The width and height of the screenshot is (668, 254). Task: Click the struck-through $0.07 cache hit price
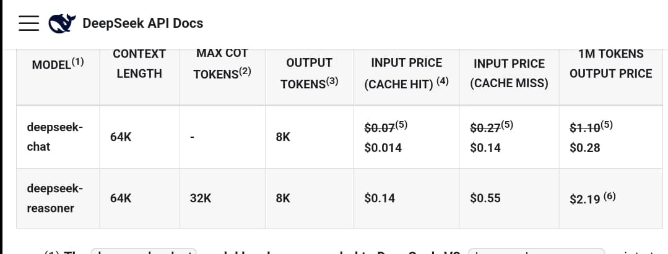coord(380,127)
